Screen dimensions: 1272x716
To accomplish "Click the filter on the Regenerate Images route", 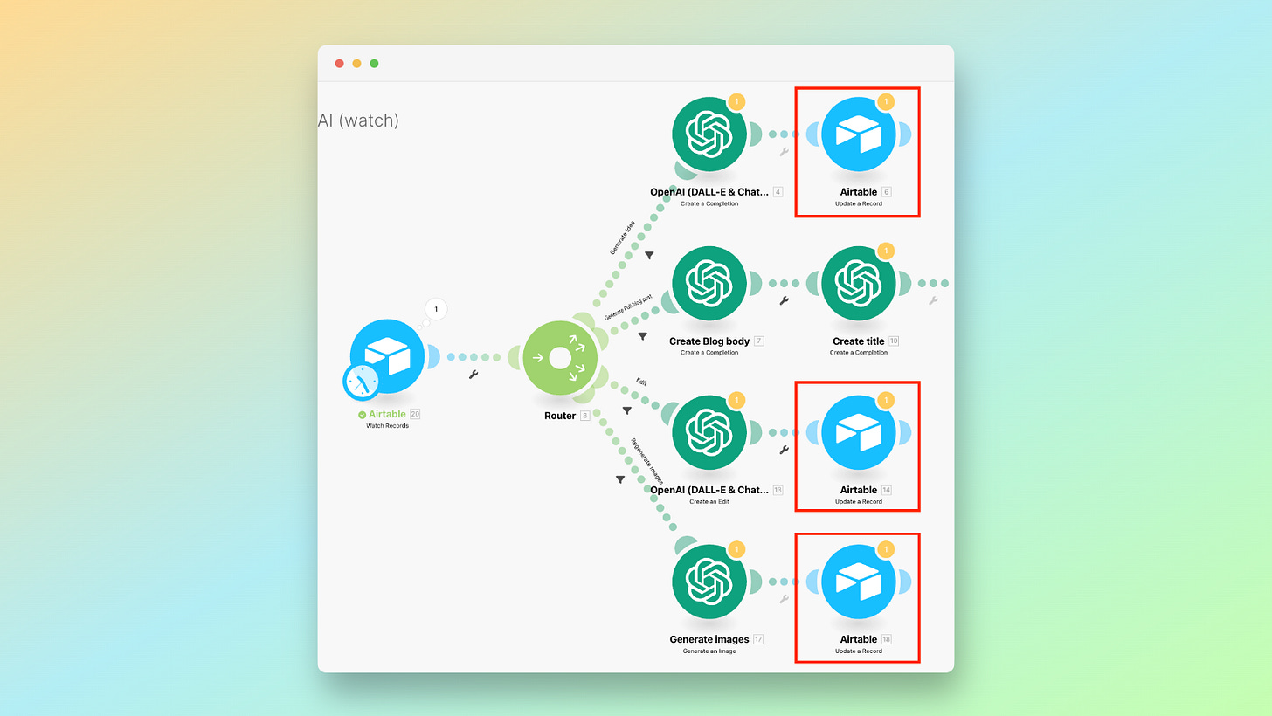I will click(619, 478).
